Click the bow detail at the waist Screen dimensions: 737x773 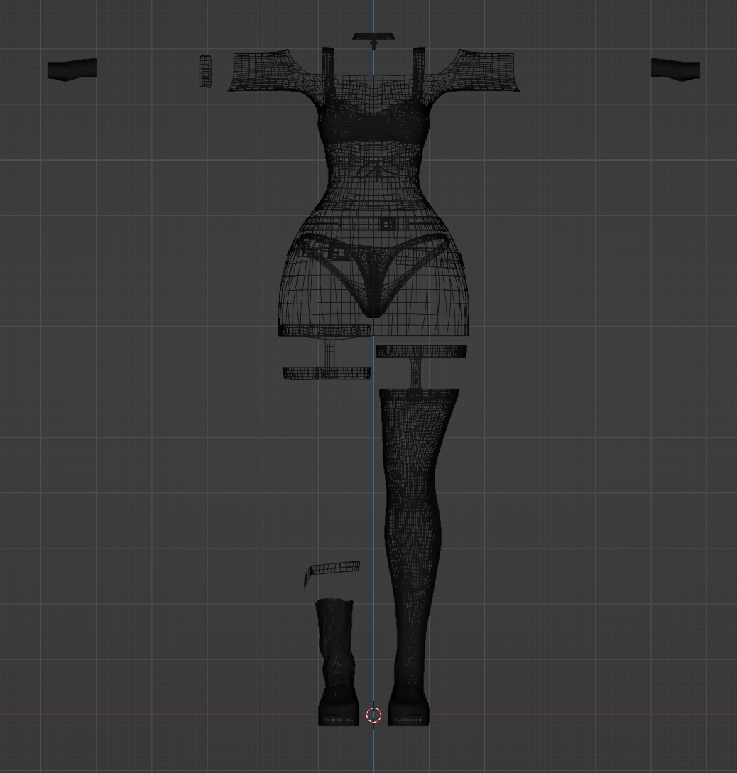point(375,171)
